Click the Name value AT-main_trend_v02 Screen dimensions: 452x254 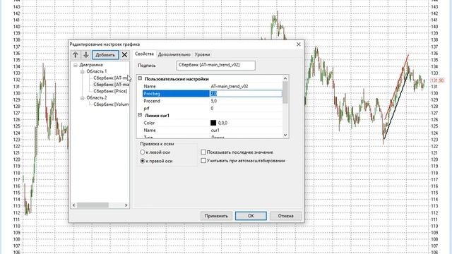tap(230, 86)
